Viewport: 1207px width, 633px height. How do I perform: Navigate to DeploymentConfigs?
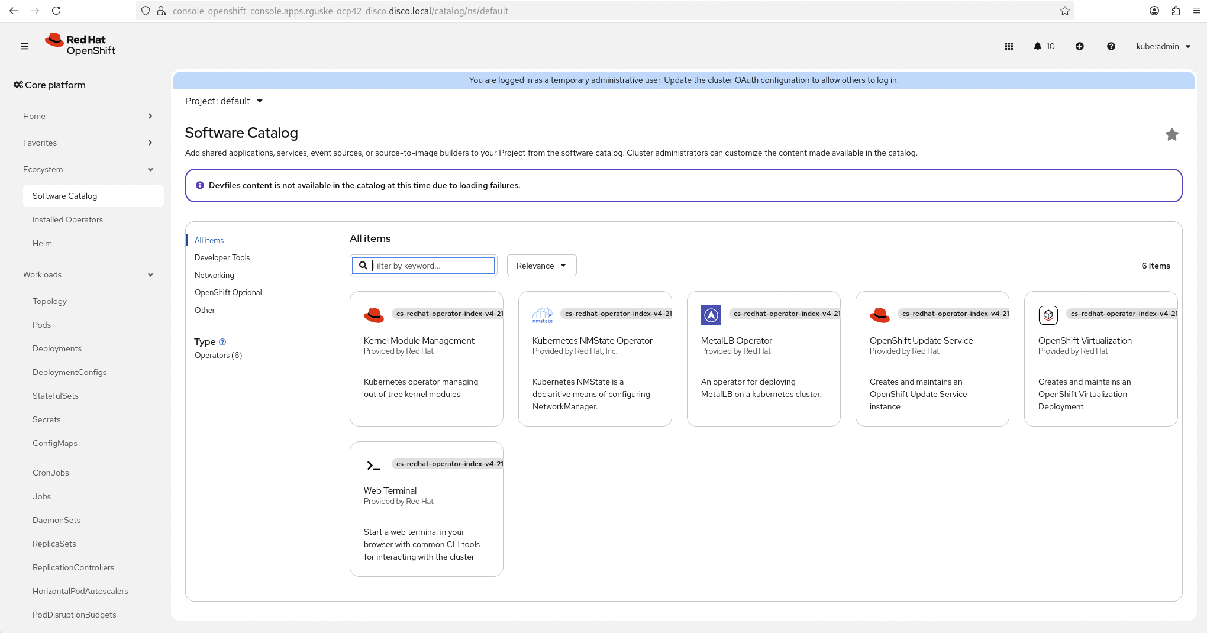coord(69,372)
